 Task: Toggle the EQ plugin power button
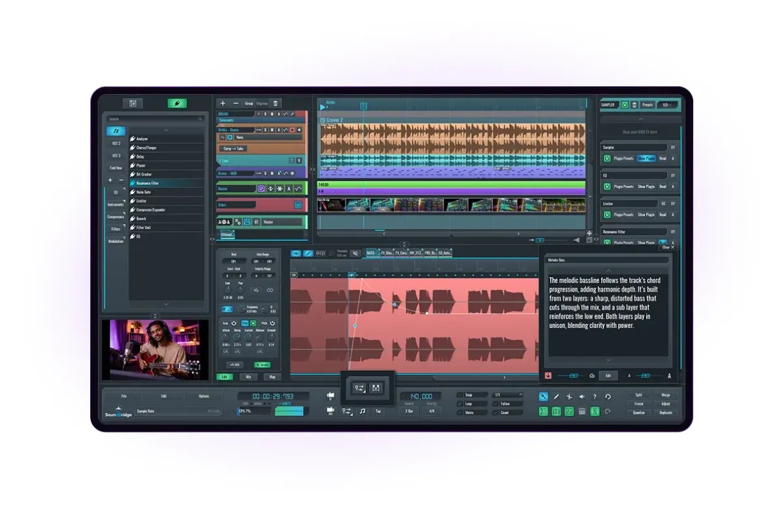[606, 186]
